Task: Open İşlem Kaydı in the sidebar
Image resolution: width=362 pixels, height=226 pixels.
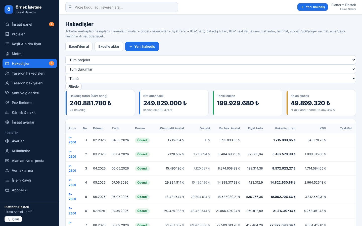Action: [30, 180]
